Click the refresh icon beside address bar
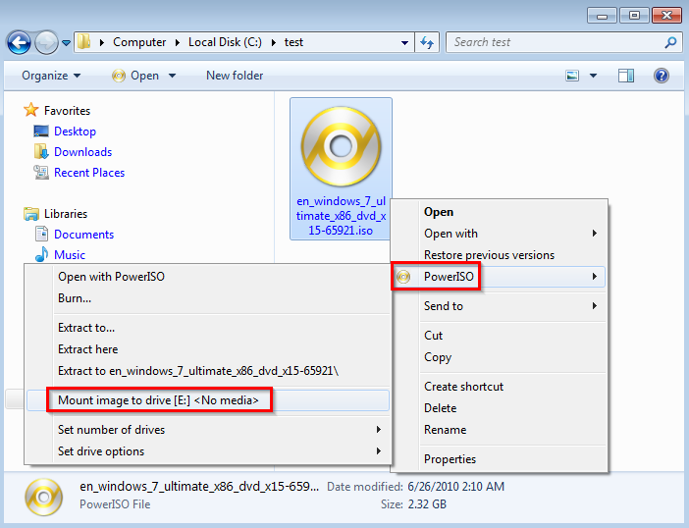Screen dimensions: 689x528 [x=427, y=42]
